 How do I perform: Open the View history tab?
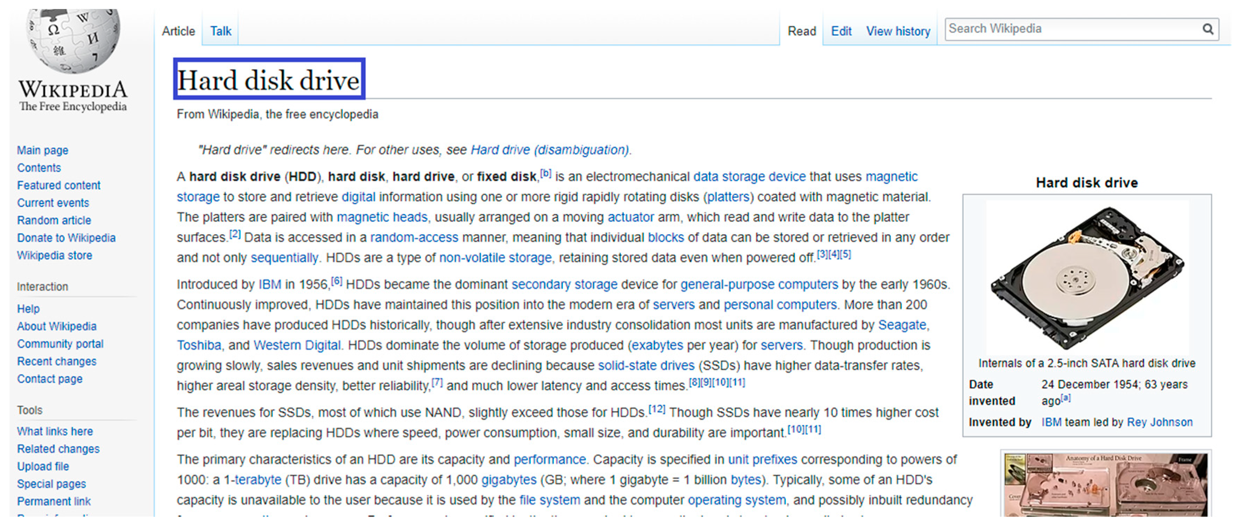[x=898, y=31]
